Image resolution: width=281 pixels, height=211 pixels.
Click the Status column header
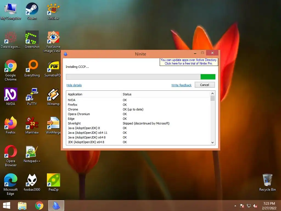pos(165,94)
